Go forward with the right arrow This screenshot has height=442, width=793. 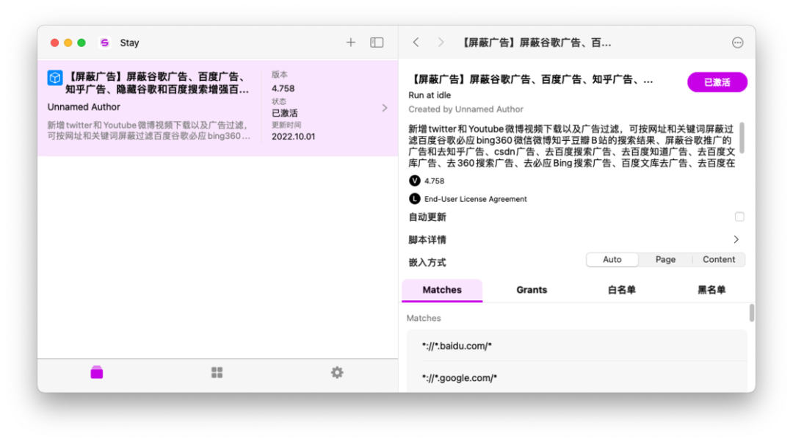coord(441,43)
